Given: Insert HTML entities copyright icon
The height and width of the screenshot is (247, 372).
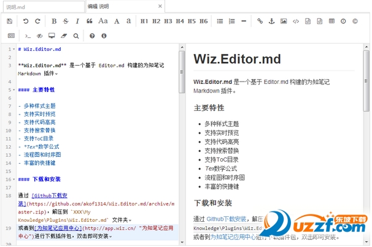Looking at the screenshot, I should (355, 21).
